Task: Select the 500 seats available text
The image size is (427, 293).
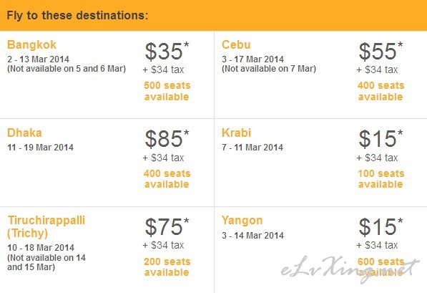Action: point(167,91)
